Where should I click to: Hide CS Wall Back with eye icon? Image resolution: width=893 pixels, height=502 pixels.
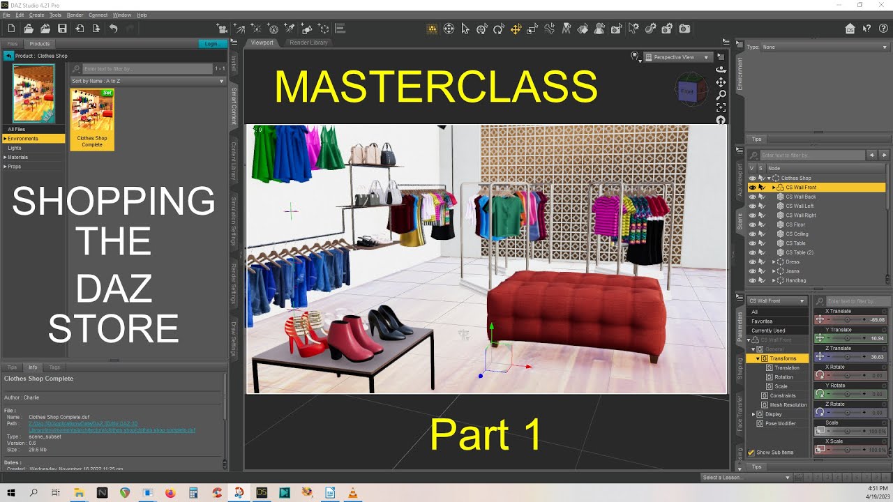[752, 197]
